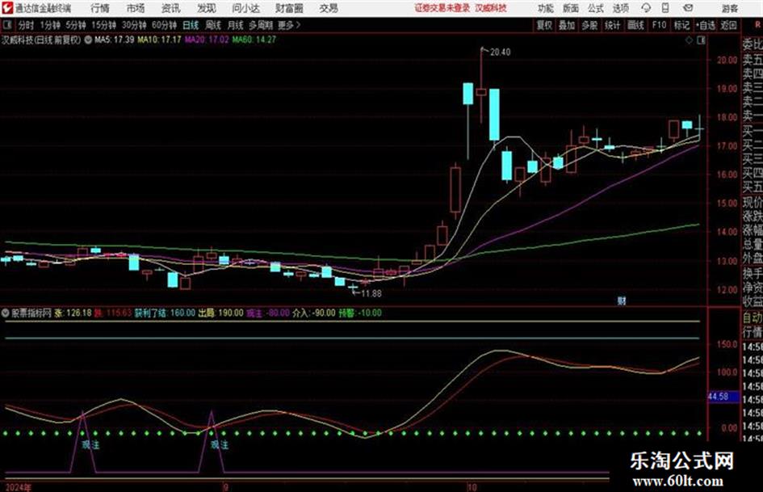
Task: Click the 通达信 red logo icon
Action: 7,8
